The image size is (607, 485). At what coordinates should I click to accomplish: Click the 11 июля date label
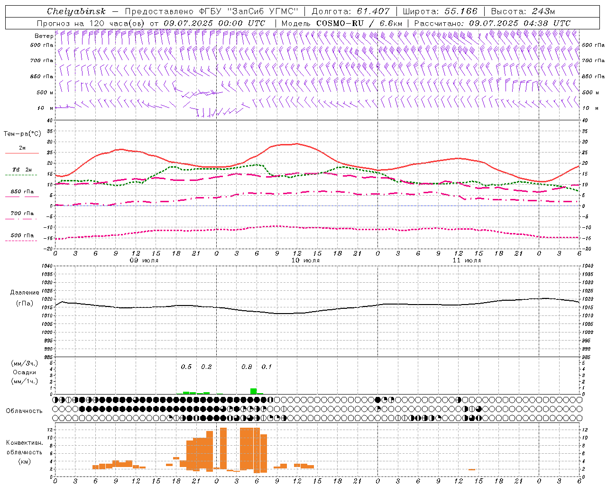point(467,260)
